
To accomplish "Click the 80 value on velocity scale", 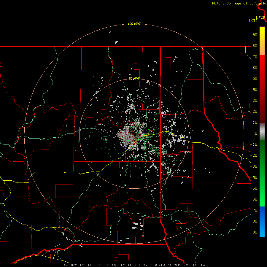I will 255,46.
